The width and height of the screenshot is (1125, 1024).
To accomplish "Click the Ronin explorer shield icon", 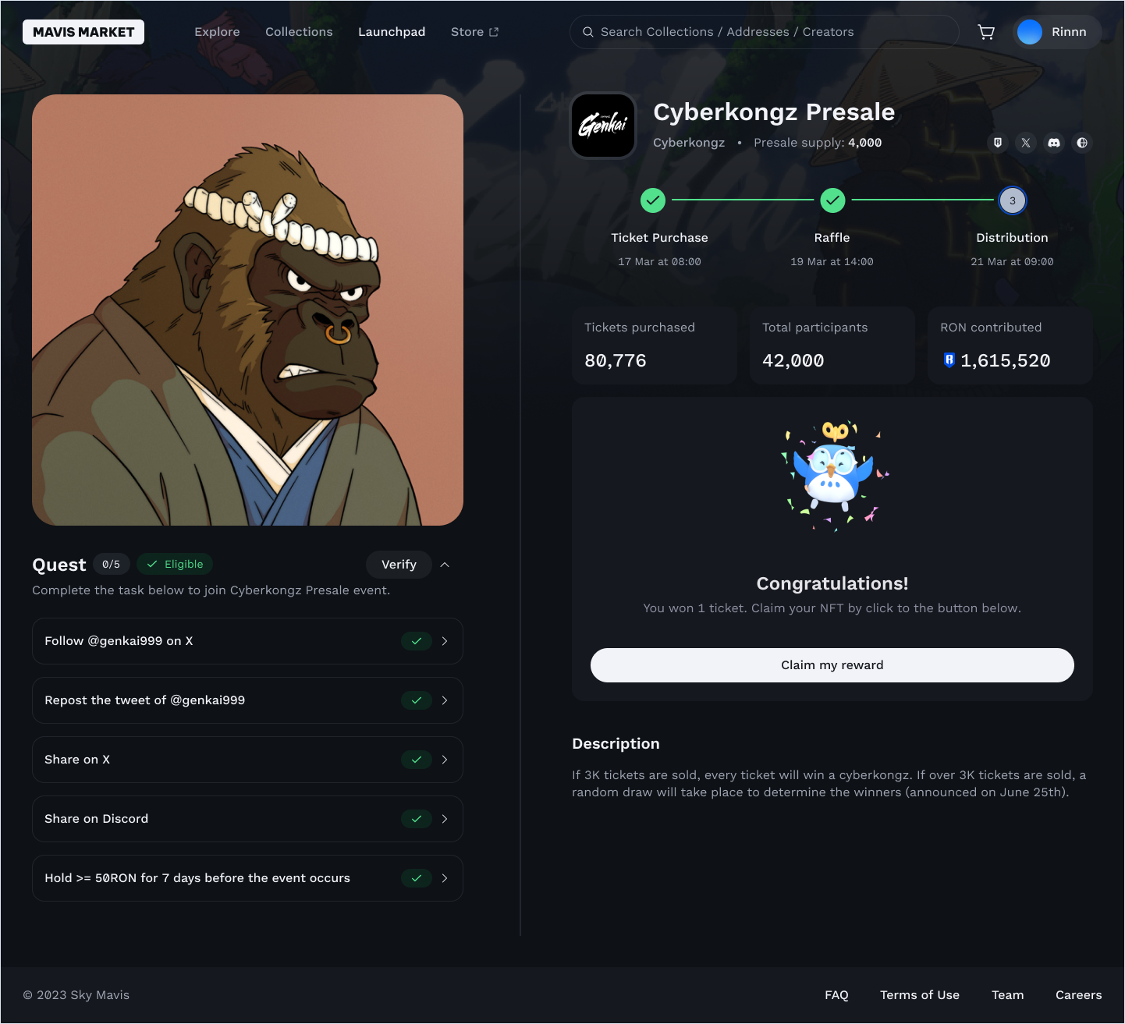I will click(998, 143).
